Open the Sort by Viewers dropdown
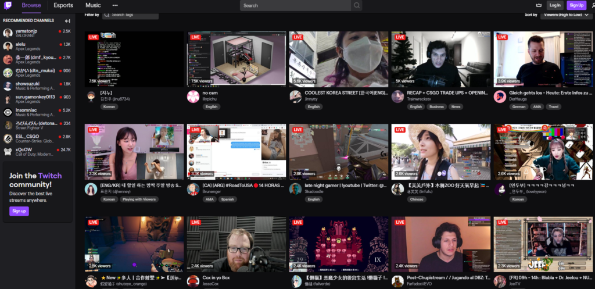Screen dimensions: 595x289 (x=567, y=15)
